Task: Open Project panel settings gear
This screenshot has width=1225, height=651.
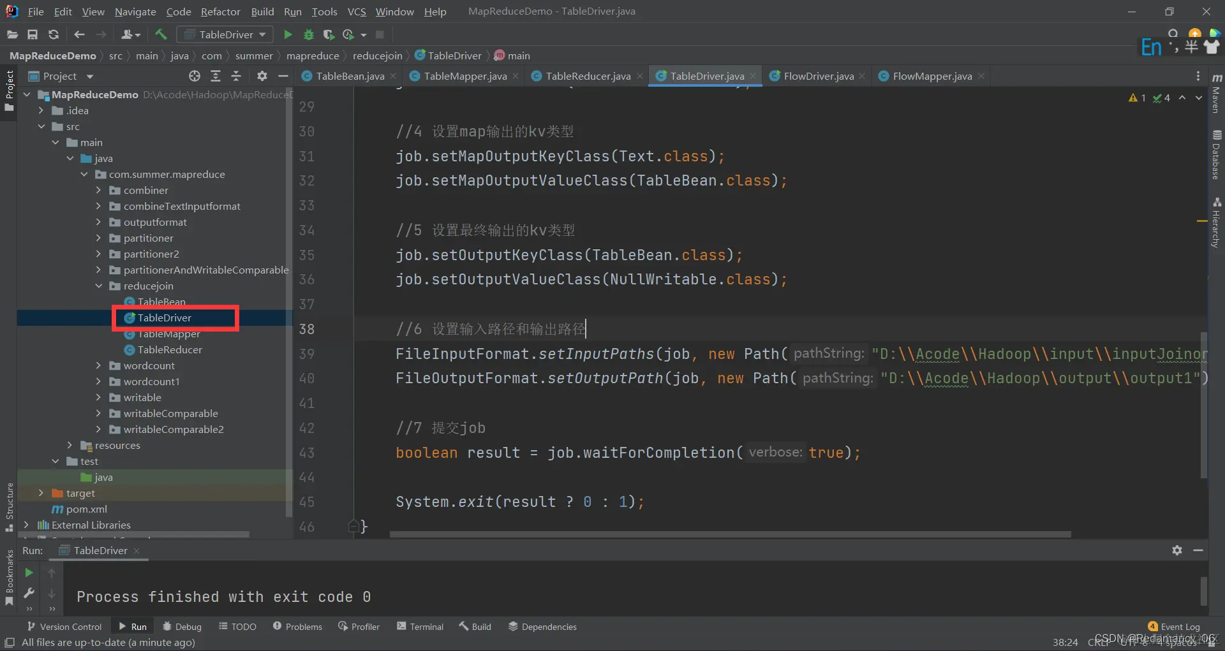Action: (x=262, y=76)
